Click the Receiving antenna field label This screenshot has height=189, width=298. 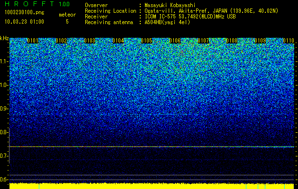[109, 22]
